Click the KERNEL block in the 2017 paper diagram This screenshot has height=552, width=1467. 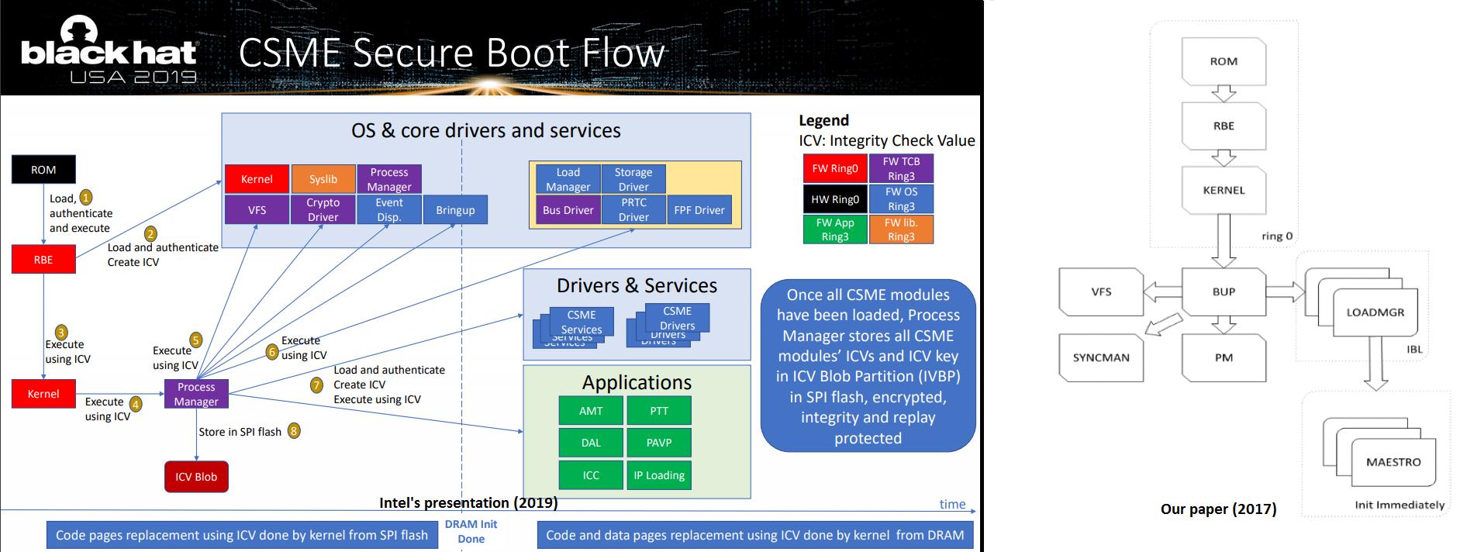click(1224, 190)
